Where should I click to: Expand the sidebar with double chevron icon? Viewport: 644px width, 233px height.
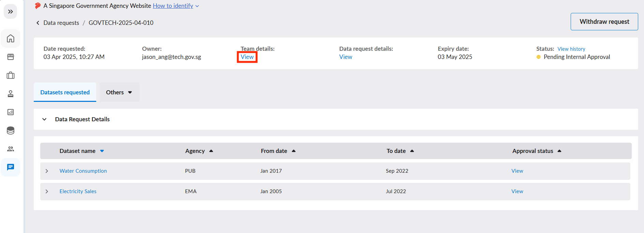pos(11,12)
